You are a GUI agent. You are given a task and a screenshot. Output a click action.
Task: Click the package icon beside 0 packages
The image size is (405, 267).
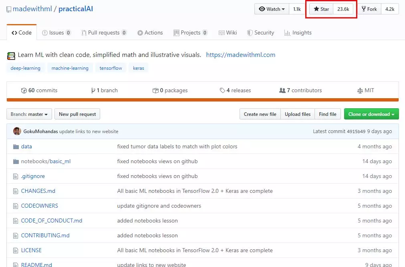[x=155, y=91]
